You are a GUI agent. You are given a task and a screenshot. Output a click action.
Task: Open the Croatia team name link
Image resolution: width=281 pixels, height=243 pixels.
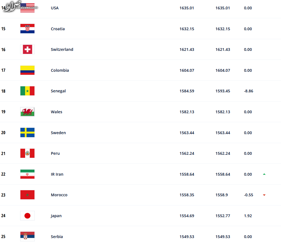tap(58, 29)
